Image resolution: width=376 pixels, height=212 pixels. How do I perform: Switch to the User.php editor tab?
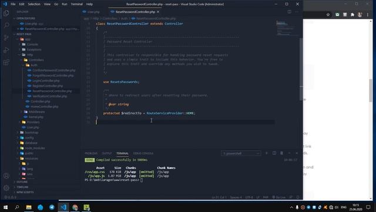tap(93, 12)
